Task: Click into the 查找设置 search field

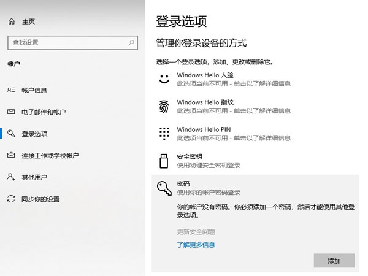Action: tap(67, 42)
